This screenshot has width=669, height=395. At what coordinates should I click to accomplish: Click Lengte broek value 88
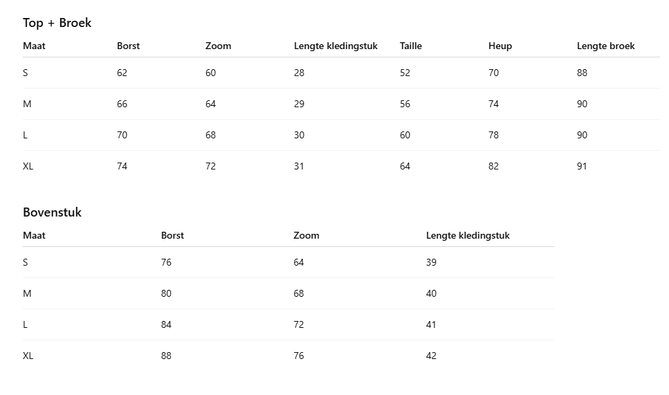point(582,73)
